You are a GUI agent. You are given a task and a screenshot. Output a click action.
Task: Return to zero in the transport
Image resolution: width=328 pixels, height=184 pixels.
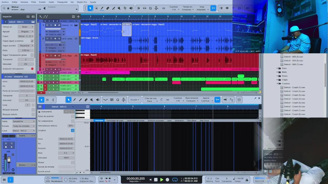tap(150, 180)
